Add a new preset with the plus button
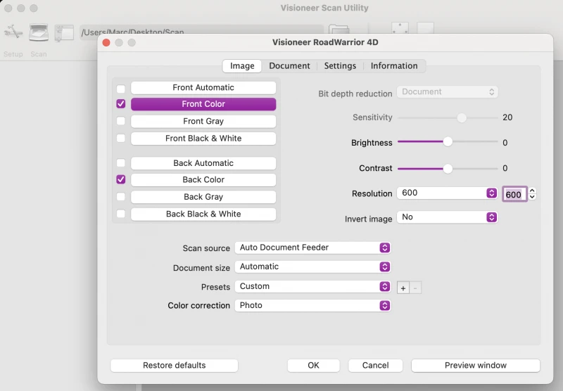Screen dimensions: 563x391 pos(403,288)
